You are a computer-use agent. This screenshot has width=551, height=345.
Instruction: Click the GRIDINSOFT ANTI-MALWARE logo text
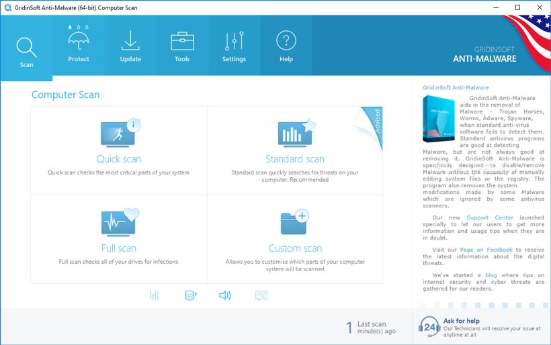[484, 54]
